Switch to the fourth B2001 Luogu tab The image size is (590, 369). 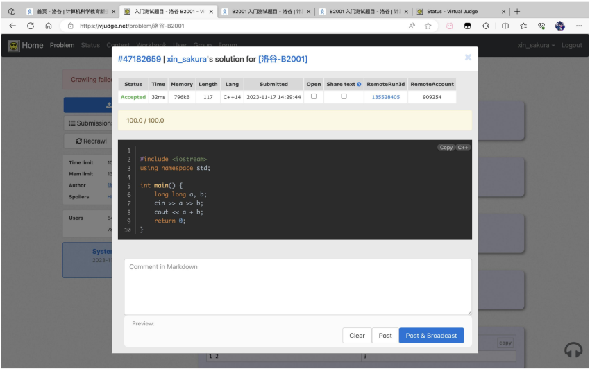click(363, 12)
